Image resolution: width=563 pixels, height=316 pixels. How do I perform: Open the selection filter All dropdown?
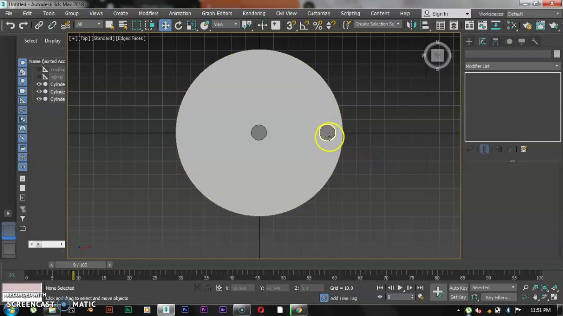88,24
